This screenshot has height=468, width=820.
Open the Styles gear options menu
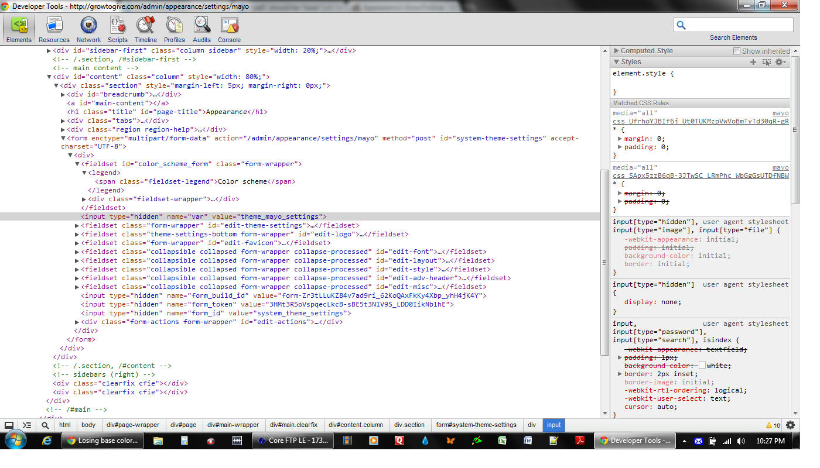click(x=780, y=62)
